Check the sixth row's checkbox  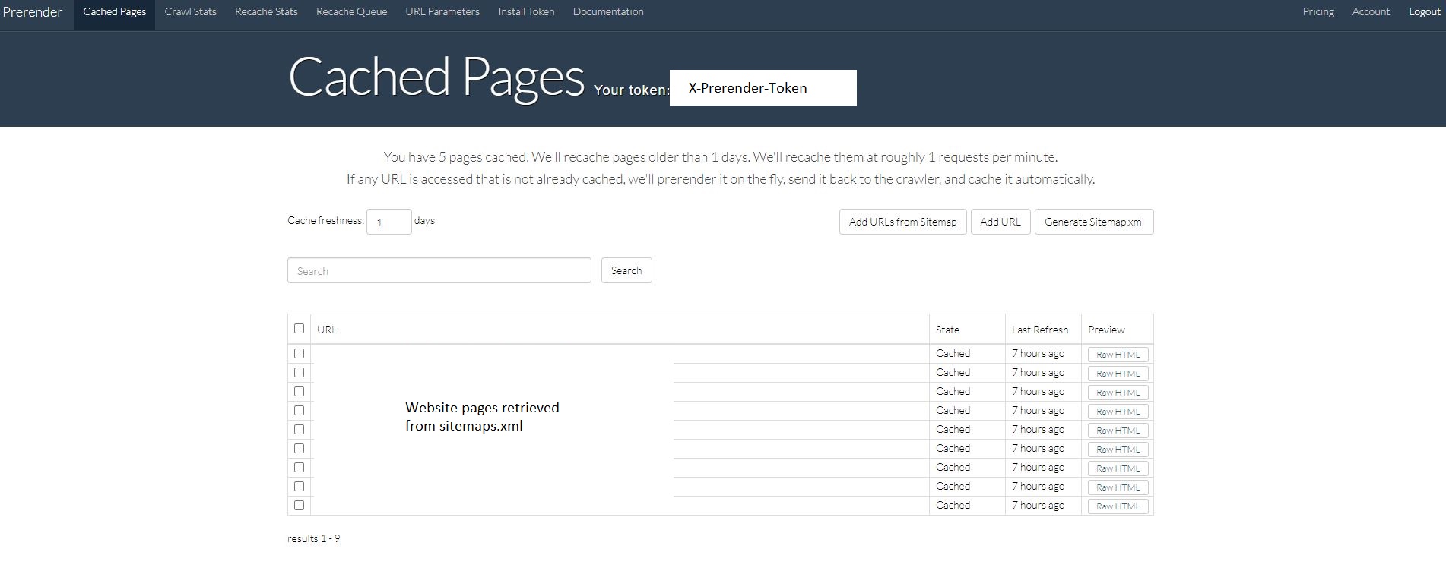(x=299, y=449)
